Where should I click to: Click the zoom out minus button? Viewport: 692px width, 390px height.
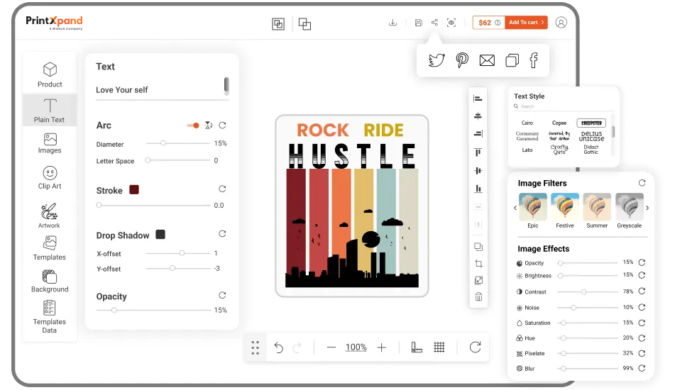tap(331, 347)
